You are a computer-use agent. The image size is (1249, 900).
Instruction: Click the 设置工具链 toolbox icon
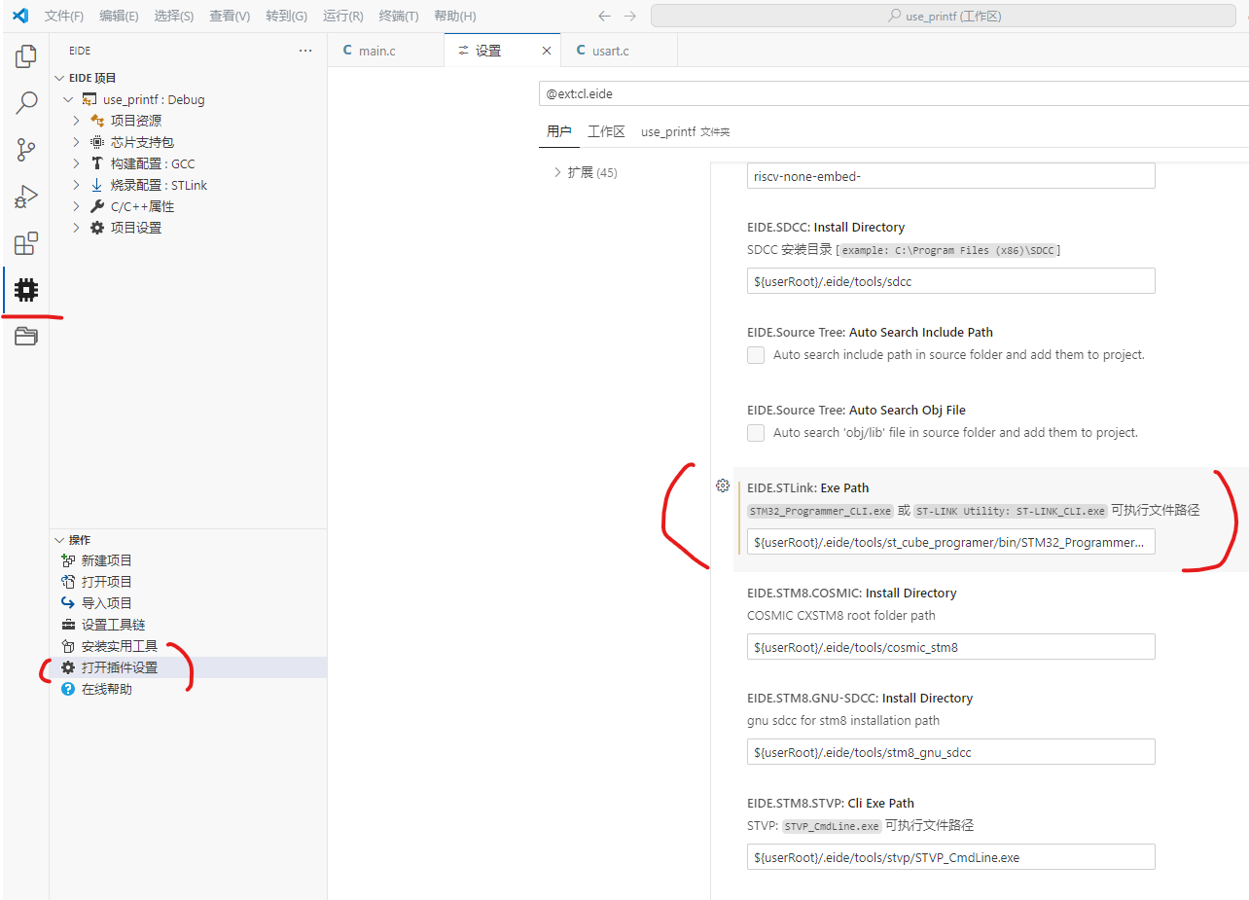coord(68,625)
